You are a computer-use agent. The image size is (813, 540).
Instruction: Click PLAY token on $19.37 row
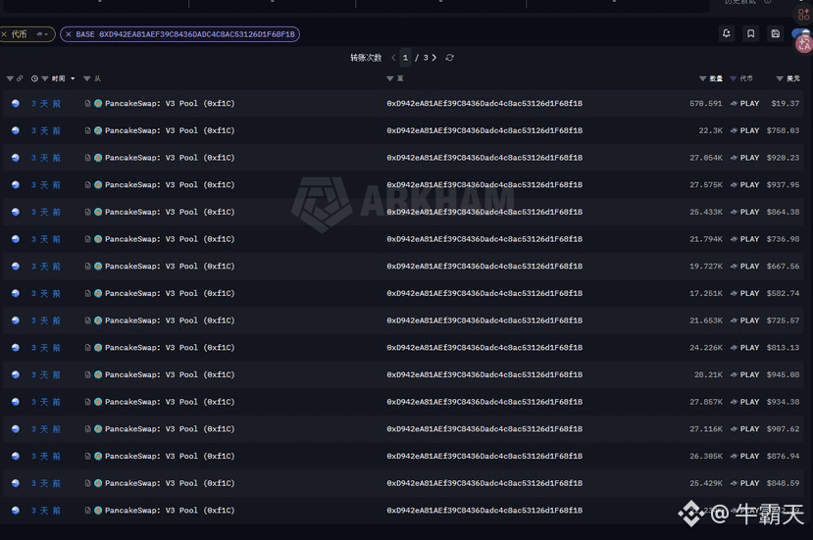(749, 104)
